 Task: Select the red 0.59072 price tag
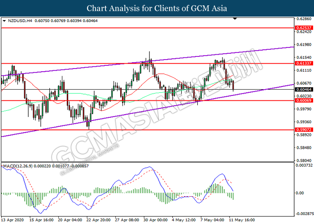(302, 130)
